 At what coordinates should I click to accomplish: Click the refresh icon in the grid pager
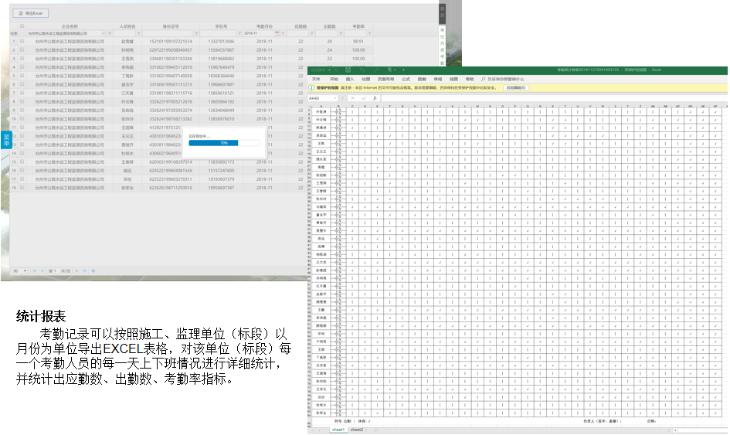click(93, 271)
